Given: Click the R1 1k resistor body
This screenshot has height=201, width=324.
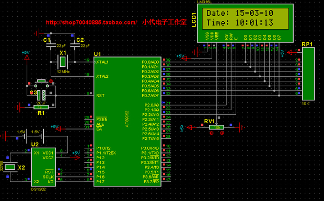Looking at the screenshot, I should pos(41,107).
